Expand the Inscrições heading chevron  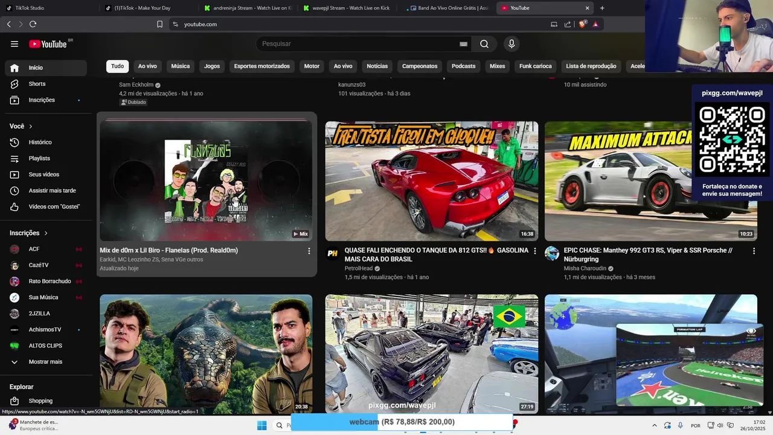point(46,233)
